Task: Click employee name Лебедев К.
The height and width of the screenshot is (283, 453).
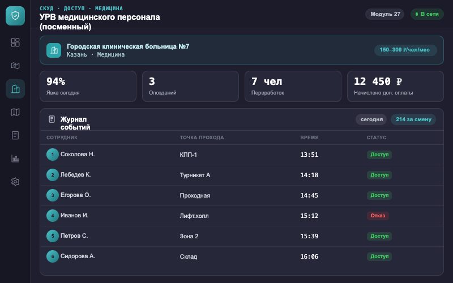Action: click(75, 174)
